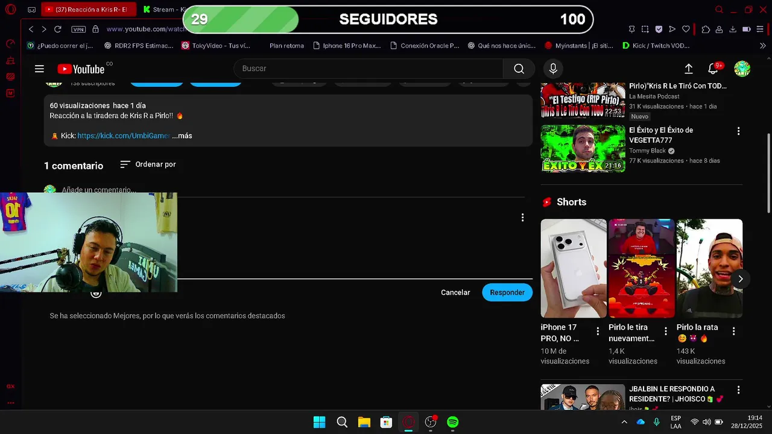This screenshot has height=434, width=772.
Task: Open the YouTube hamburger guide menu
Action: coord(39,69)
